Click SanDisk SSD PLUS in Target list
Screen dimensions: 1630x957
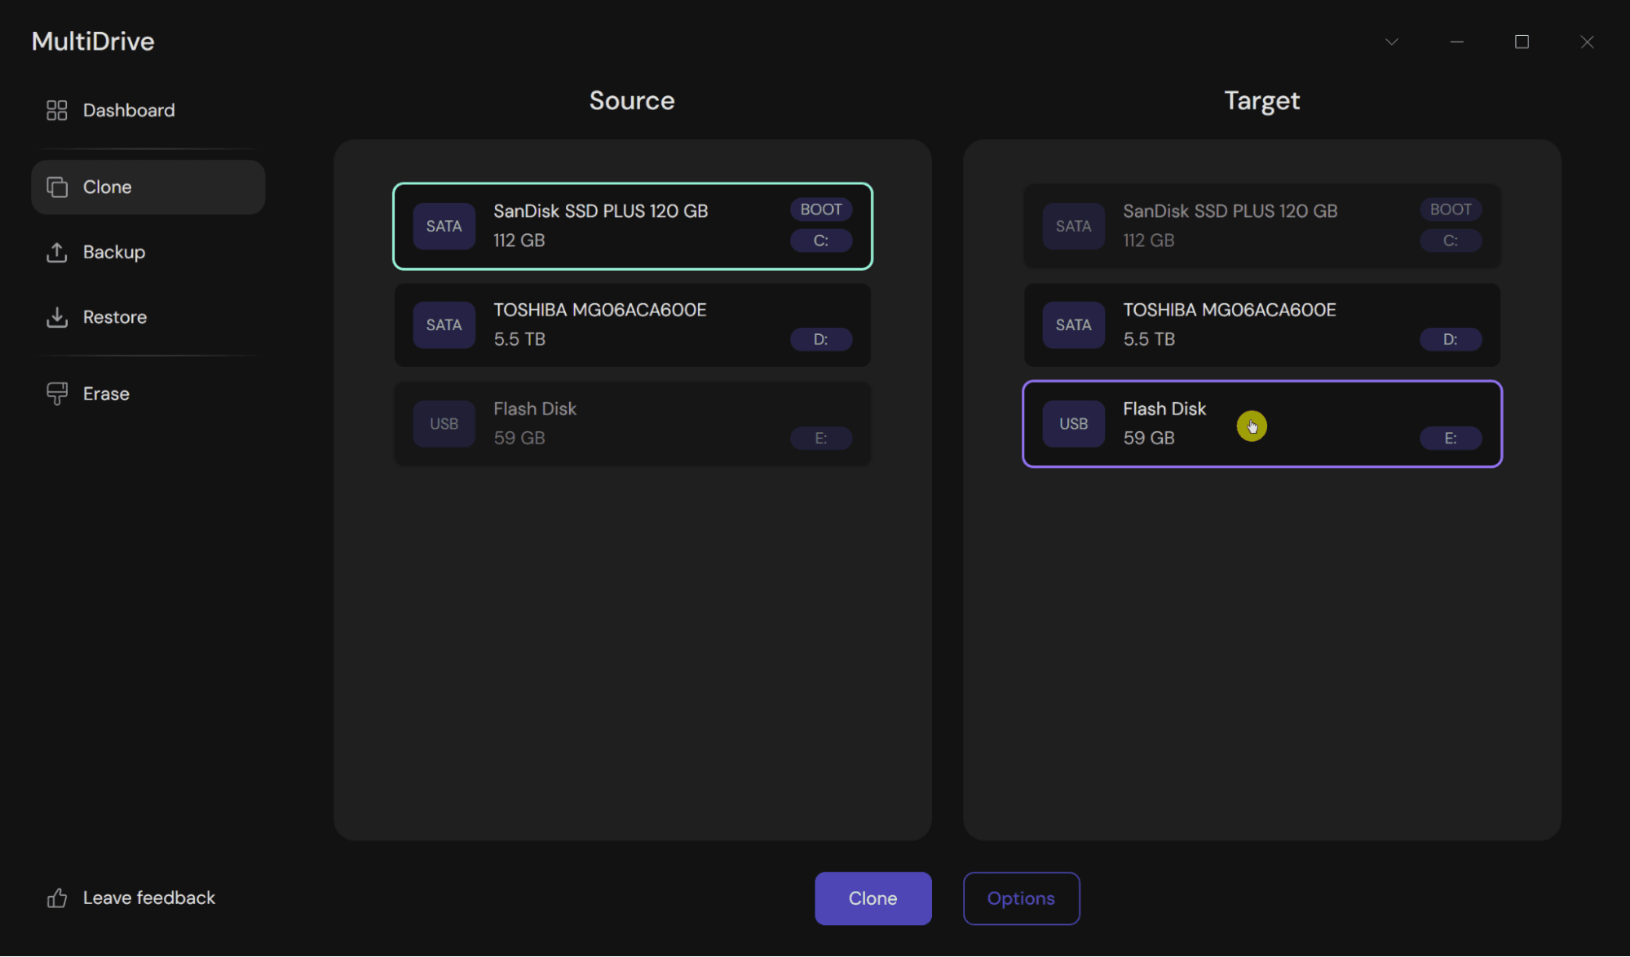point(1262,226)
